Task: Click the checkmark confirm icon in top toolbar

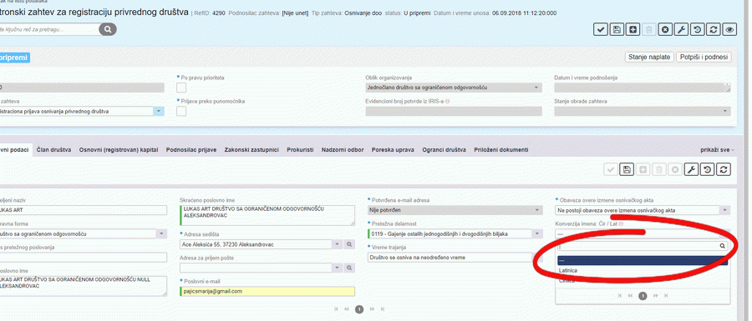Action: pyautogui.click(x=601, y=30)
